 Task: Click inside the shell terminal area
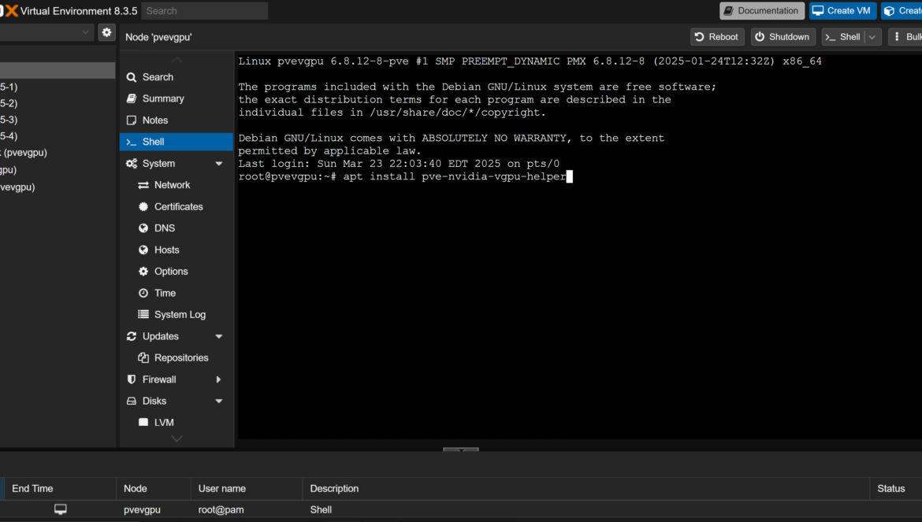(579, 246)
